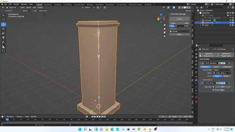Open the viewport Options dropdown

coord(188,11)
